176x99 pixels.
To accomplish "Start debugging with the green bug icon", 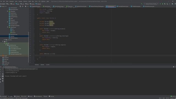I will [163, 4].
